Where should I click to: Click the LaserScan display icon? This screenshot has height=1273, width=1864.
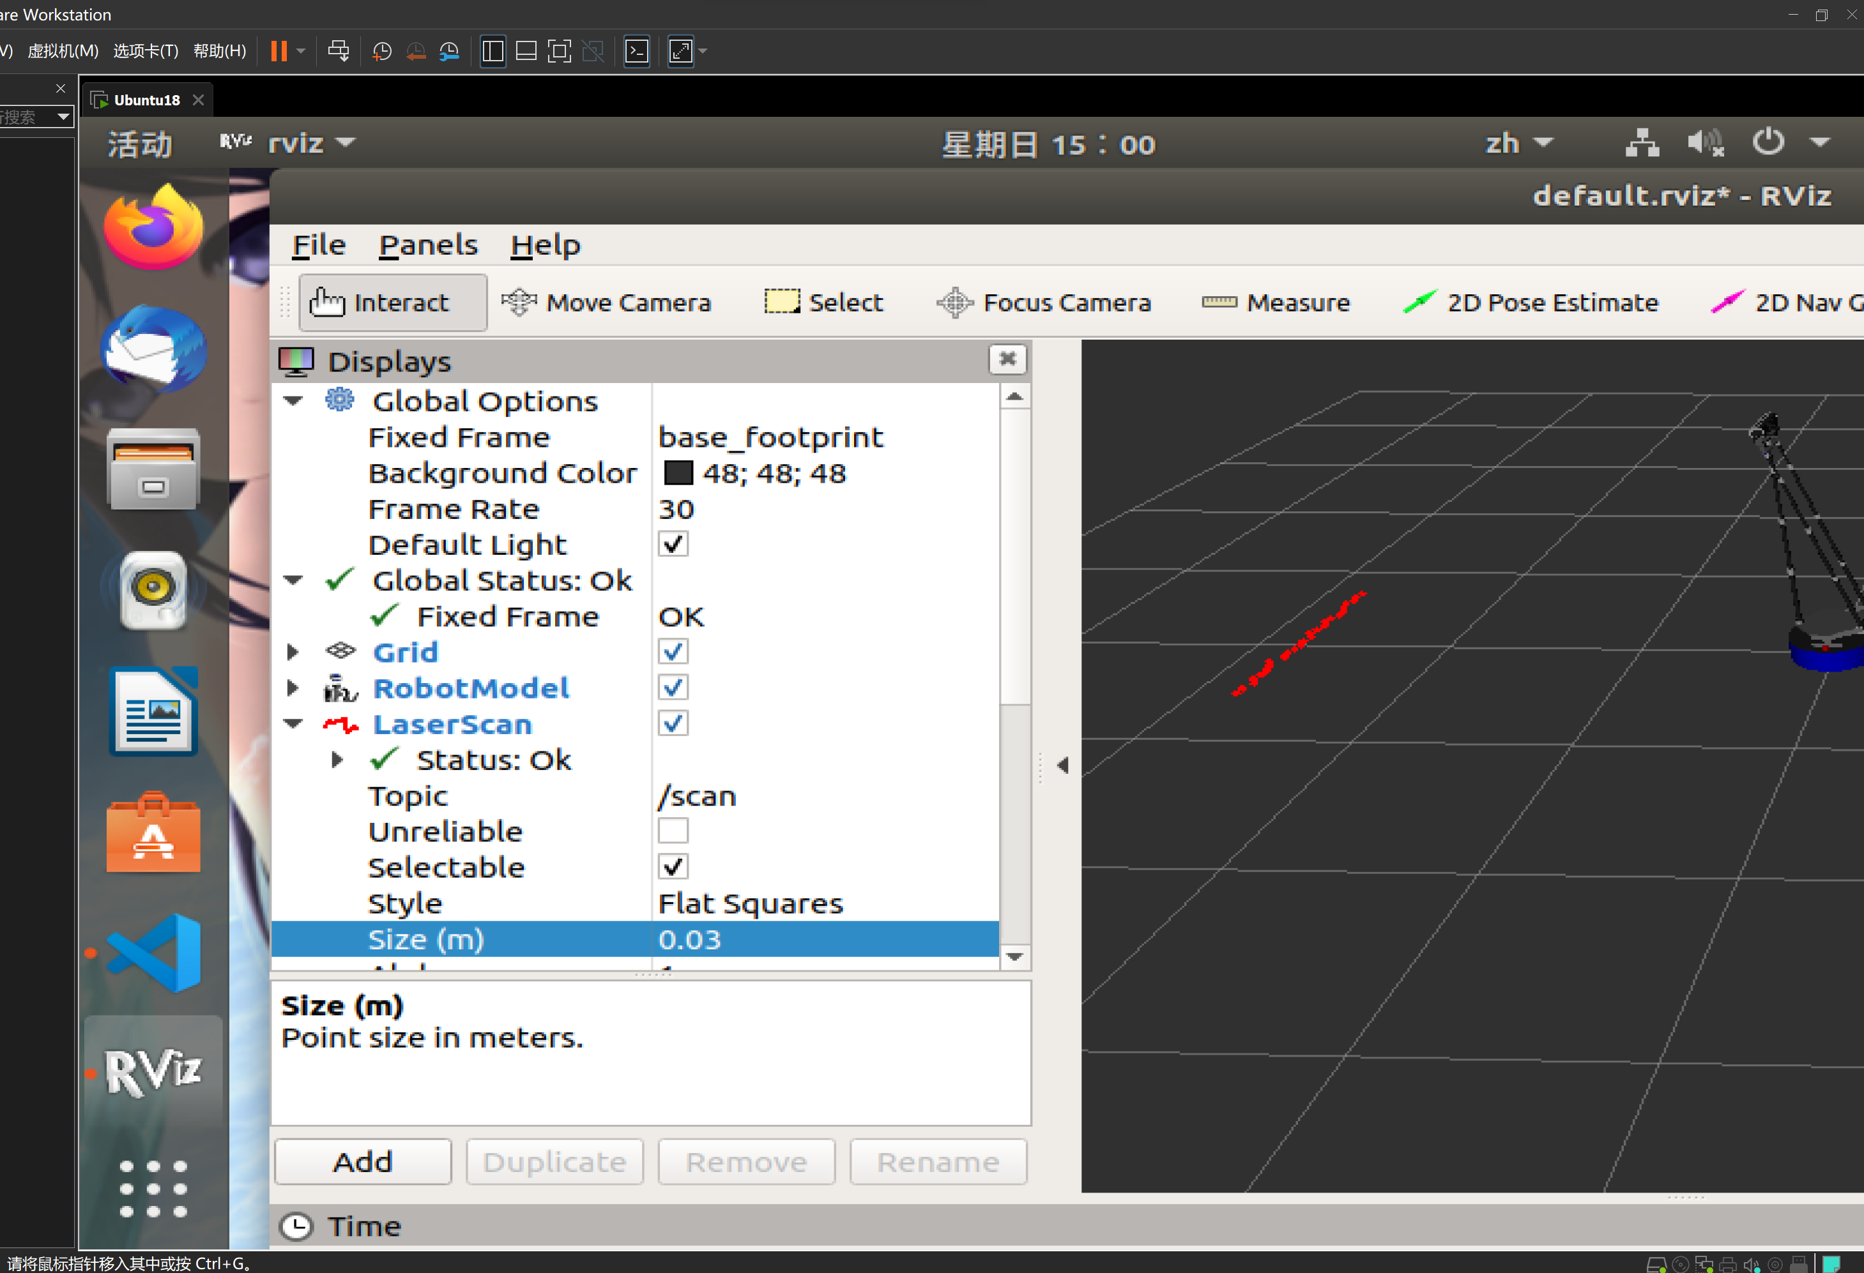point(340,725)
